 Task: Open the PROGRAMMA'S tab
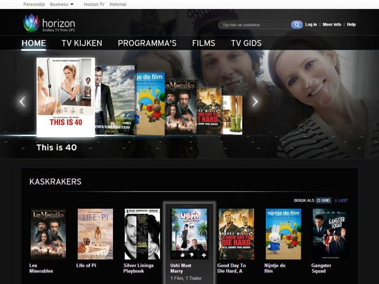(147, 43)
